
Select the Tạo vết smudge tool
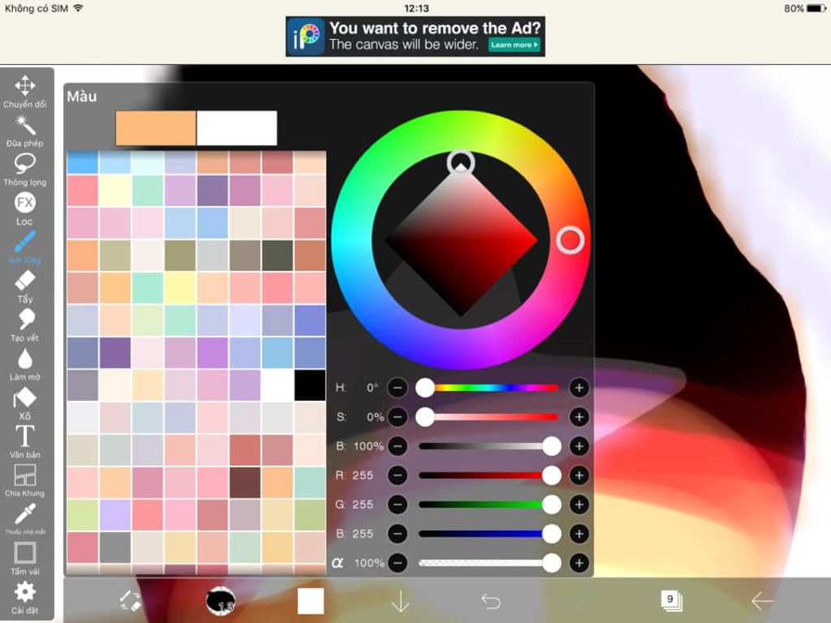25,325
